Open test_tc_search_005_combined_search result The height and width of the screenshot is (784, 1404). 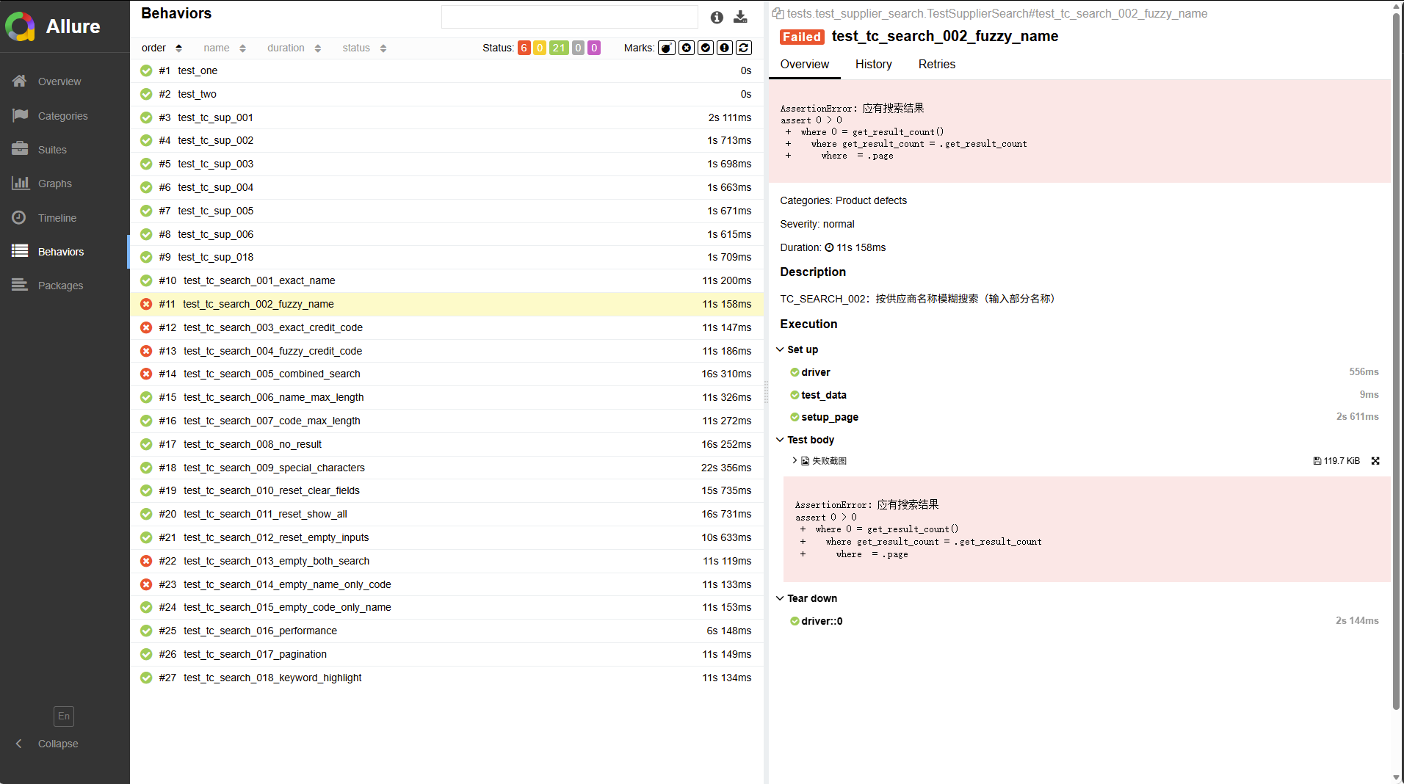[447, 374]
